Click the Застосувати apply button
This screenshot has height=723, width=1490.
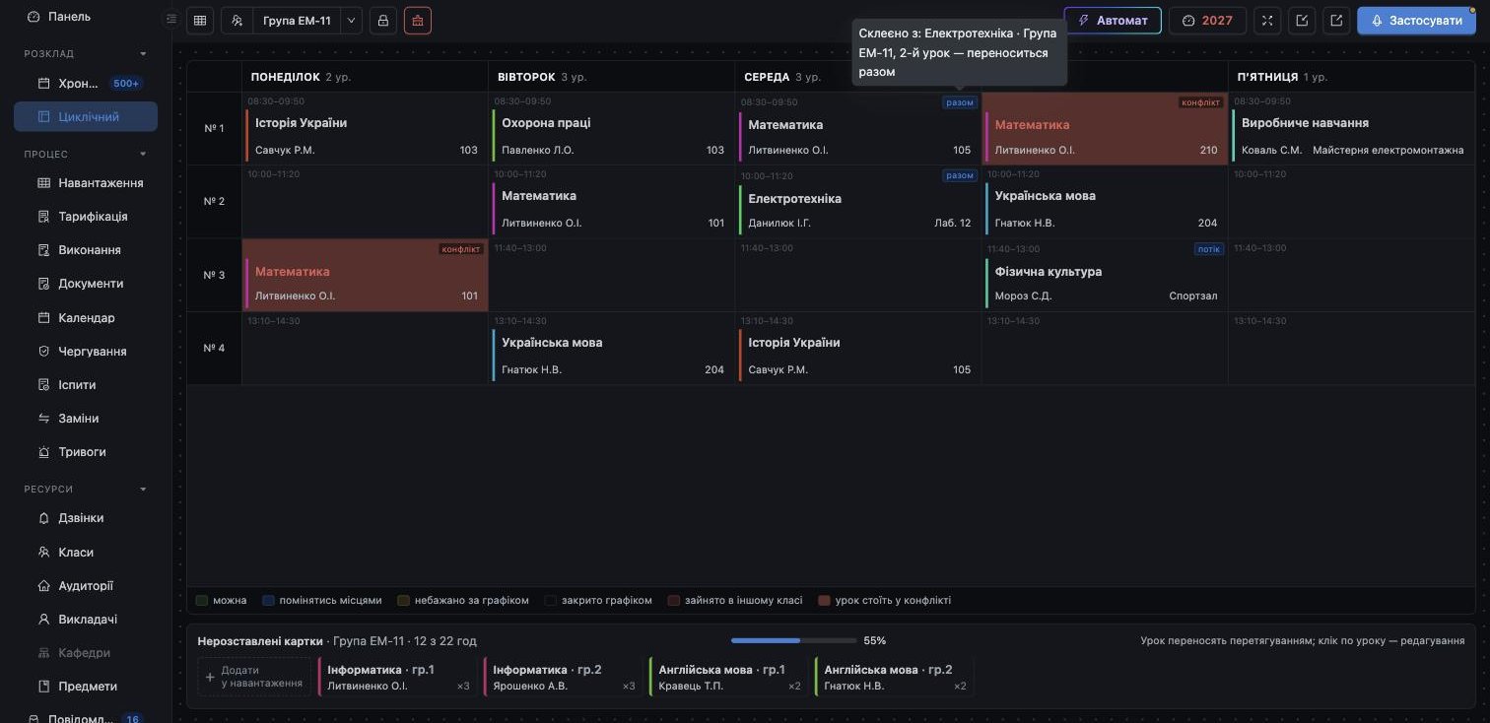click(1416, 21)
